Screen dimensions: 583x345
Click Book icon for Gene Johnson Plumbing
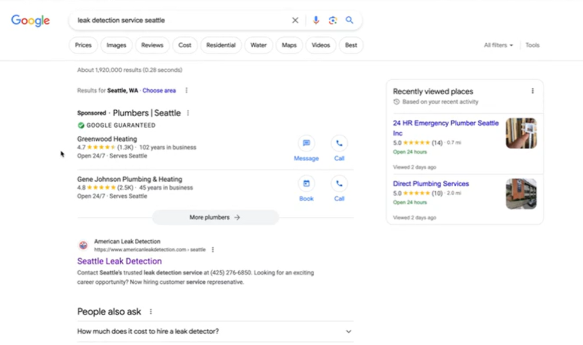(x=306, y=184)
